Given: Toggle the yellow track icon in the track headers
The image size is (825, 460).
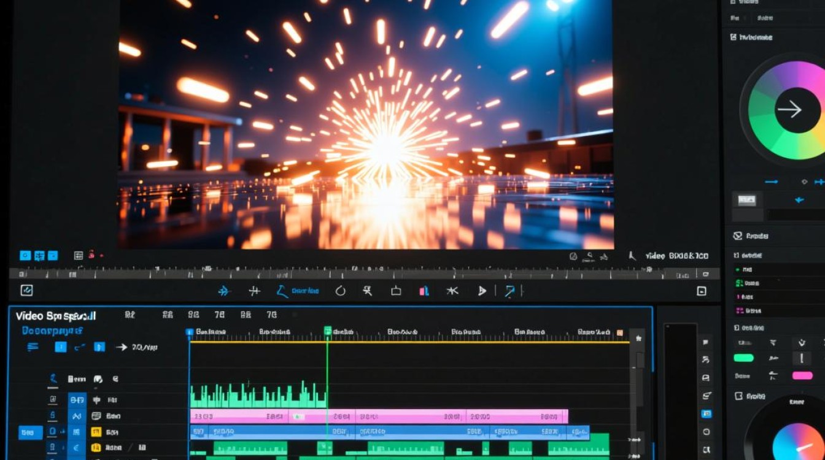Looking at the screenshot, I should coord(96,432).
